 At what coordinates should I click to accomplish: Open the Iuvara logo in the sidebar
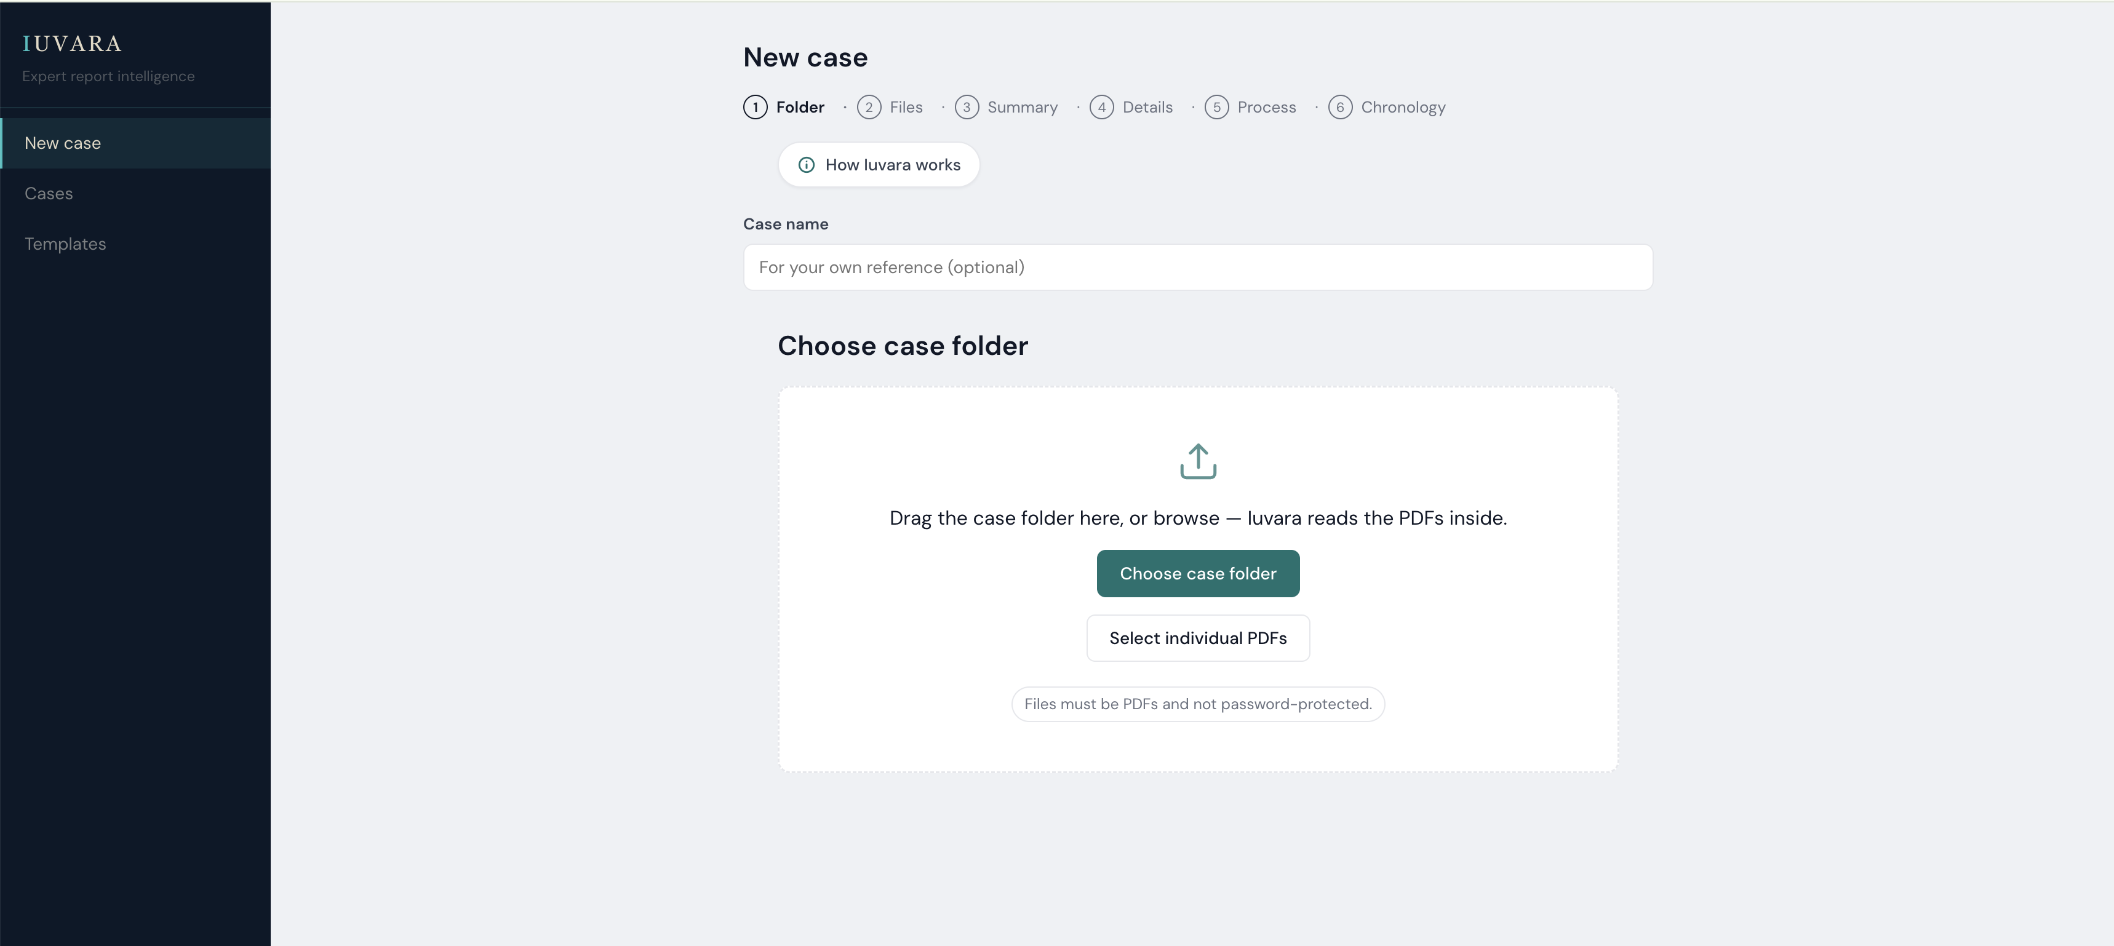72,44
